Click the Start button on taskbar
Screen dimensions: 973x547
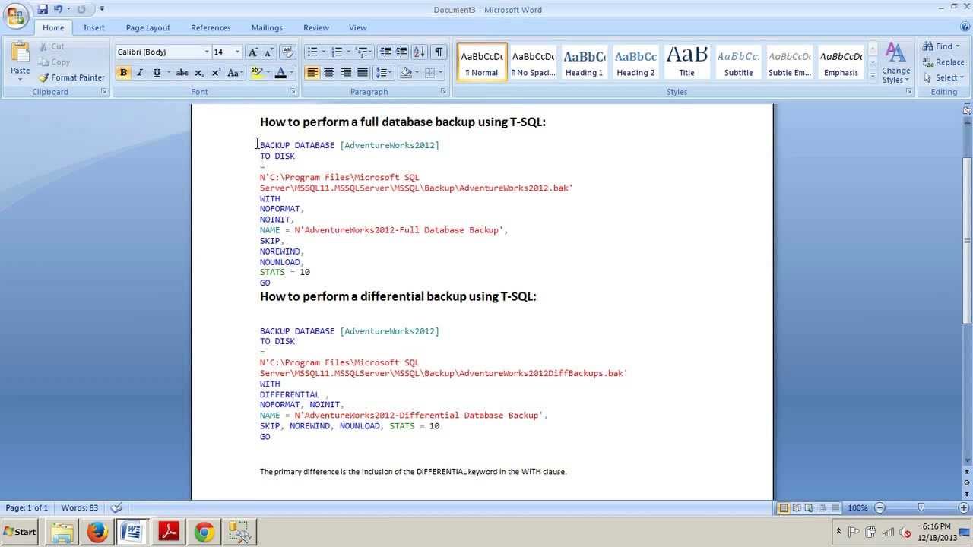[x=20, y=532]
